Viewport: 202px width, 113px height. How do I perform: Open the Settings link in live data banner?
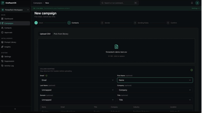click(x=195, y=8)
